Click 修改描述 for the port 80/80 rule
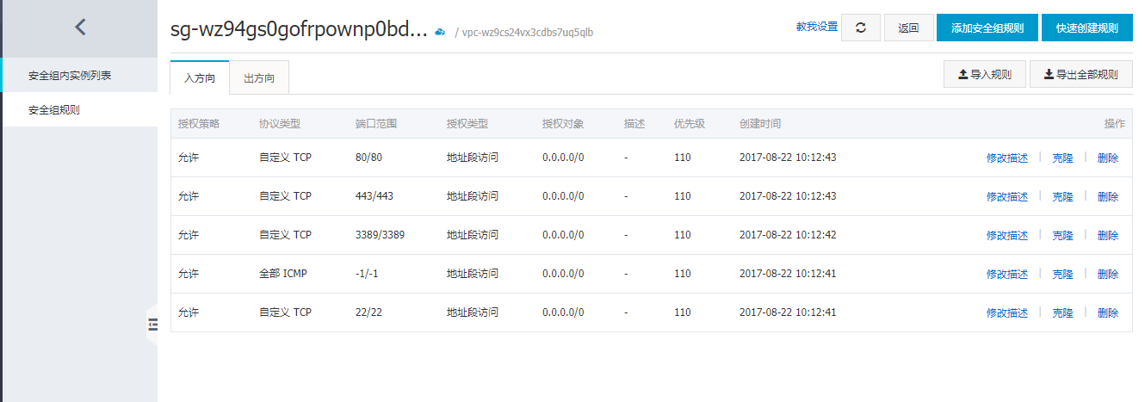 [1007, 158]
